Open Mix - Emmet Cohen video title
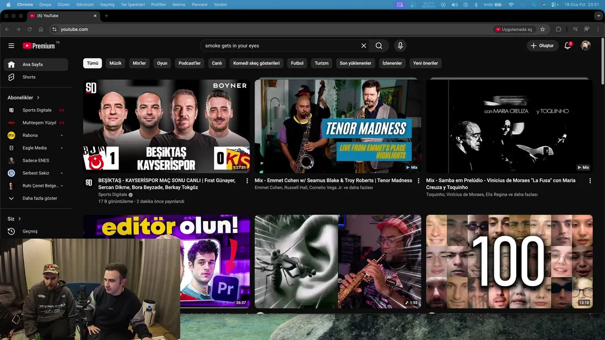The width and height of the screenshot is (605, 340). click(x=333, y=181)
